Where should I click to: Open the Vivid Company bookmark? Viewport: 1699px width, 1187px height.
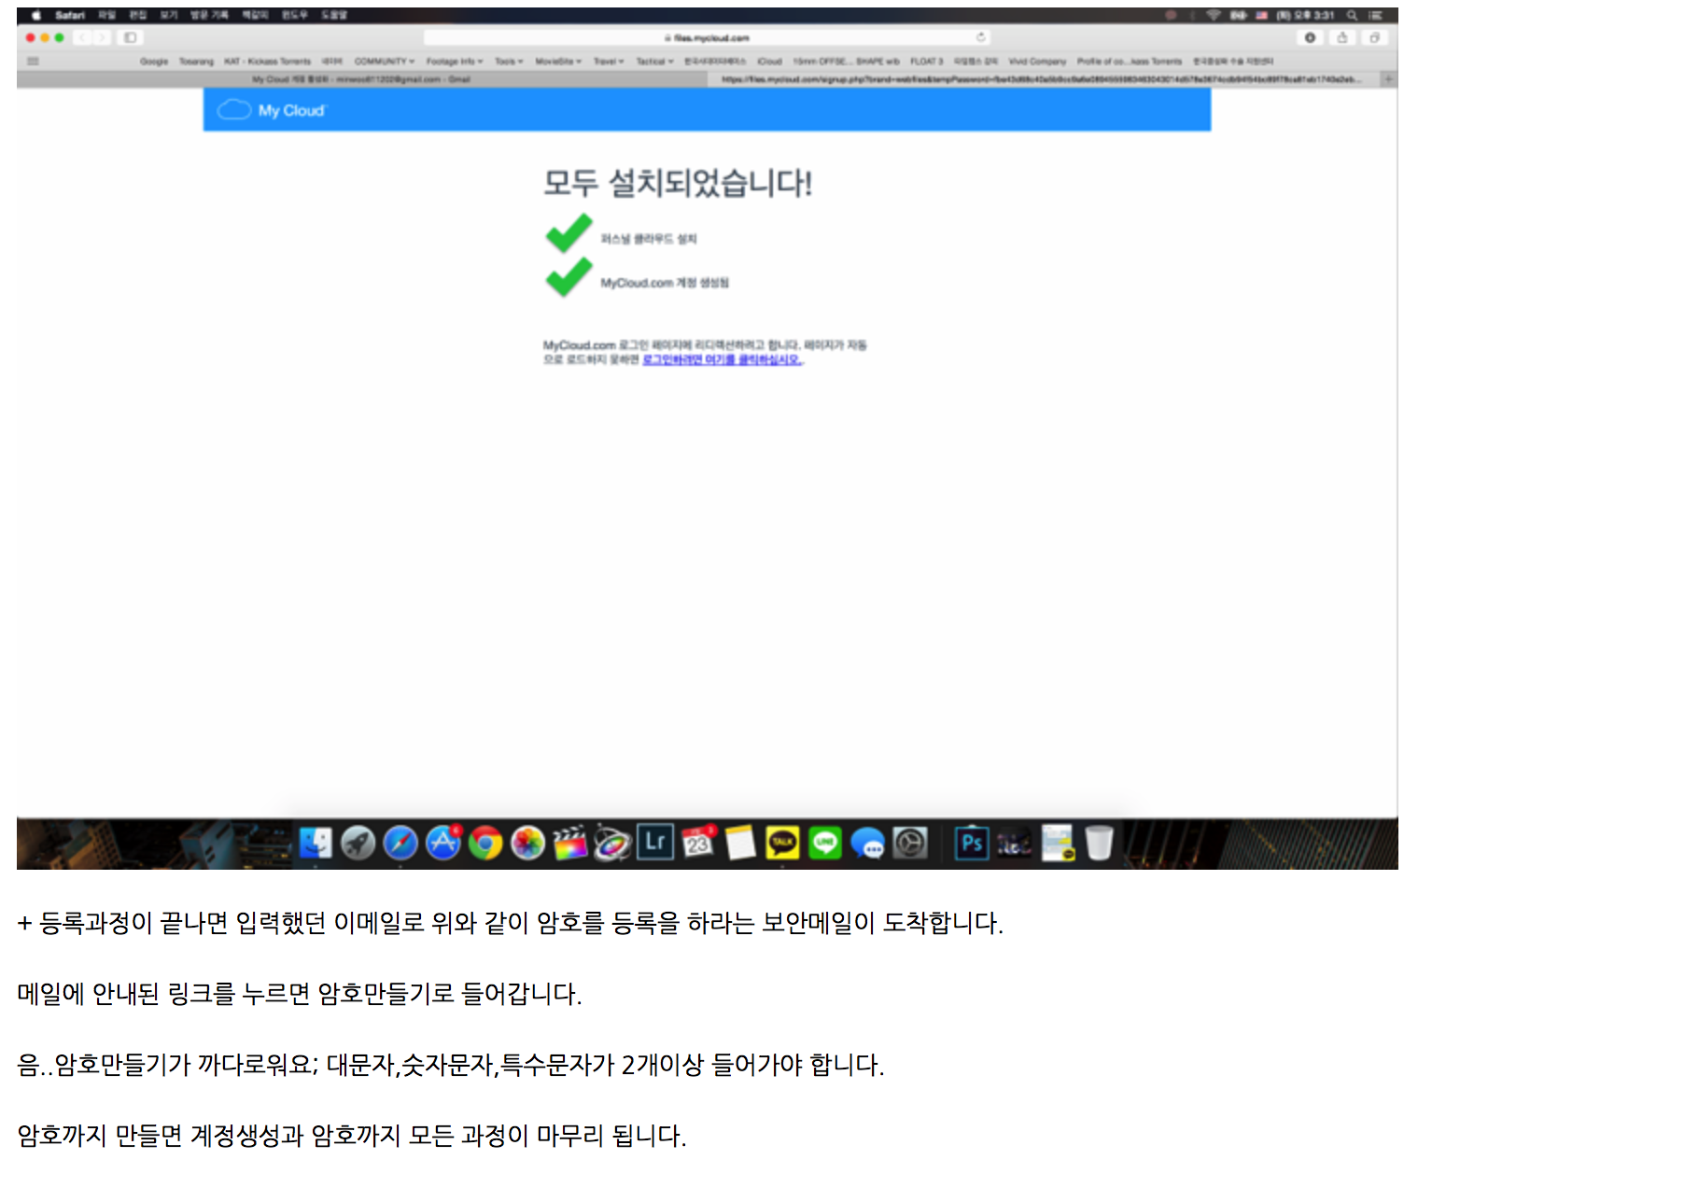1037,62
